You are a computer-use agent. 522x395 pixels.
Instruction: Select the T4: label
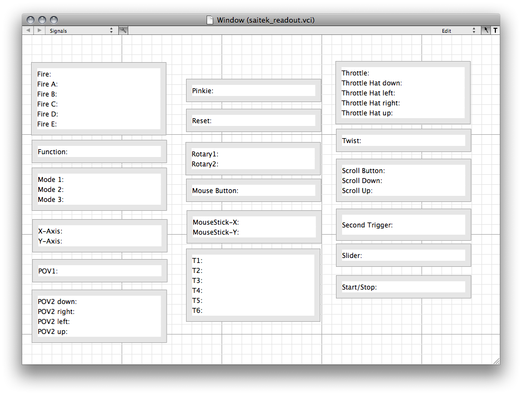(x=197, y=291)
